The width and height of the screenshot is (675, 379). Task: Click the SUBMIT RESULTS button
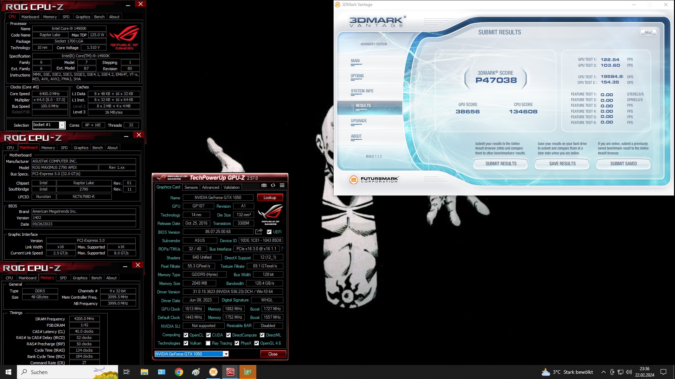501,164
